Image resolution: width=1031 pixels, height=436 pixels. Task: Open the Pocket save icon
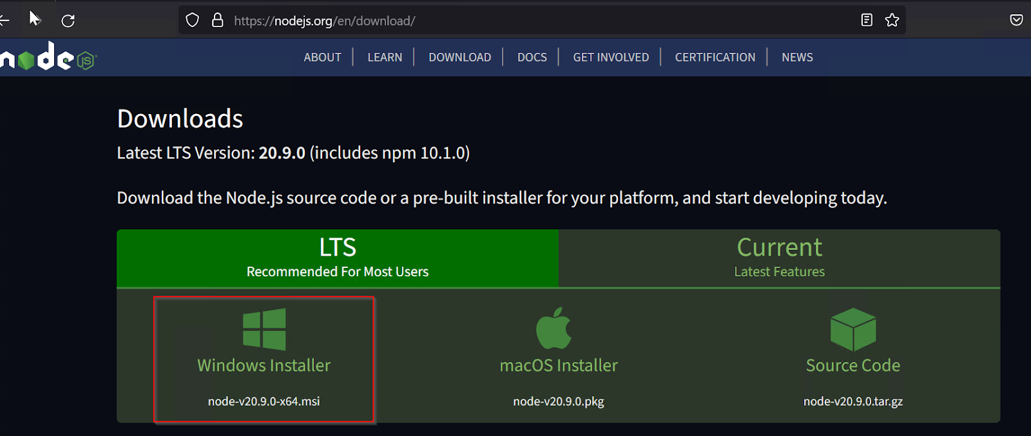1016,20
